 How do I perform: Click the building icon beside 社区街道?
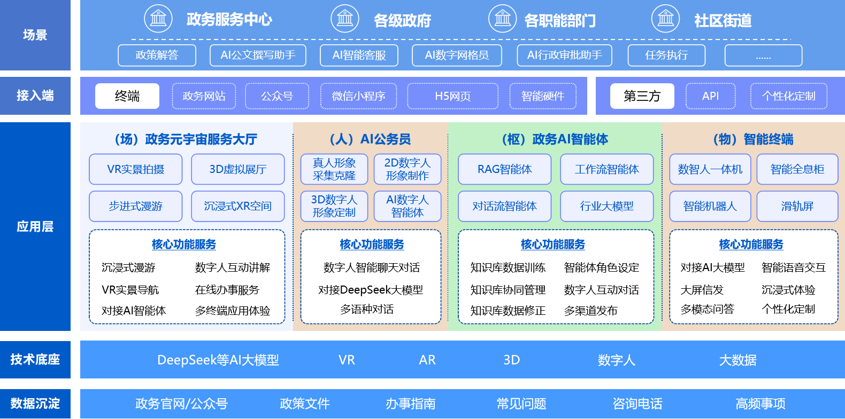(x=665, y=19)
